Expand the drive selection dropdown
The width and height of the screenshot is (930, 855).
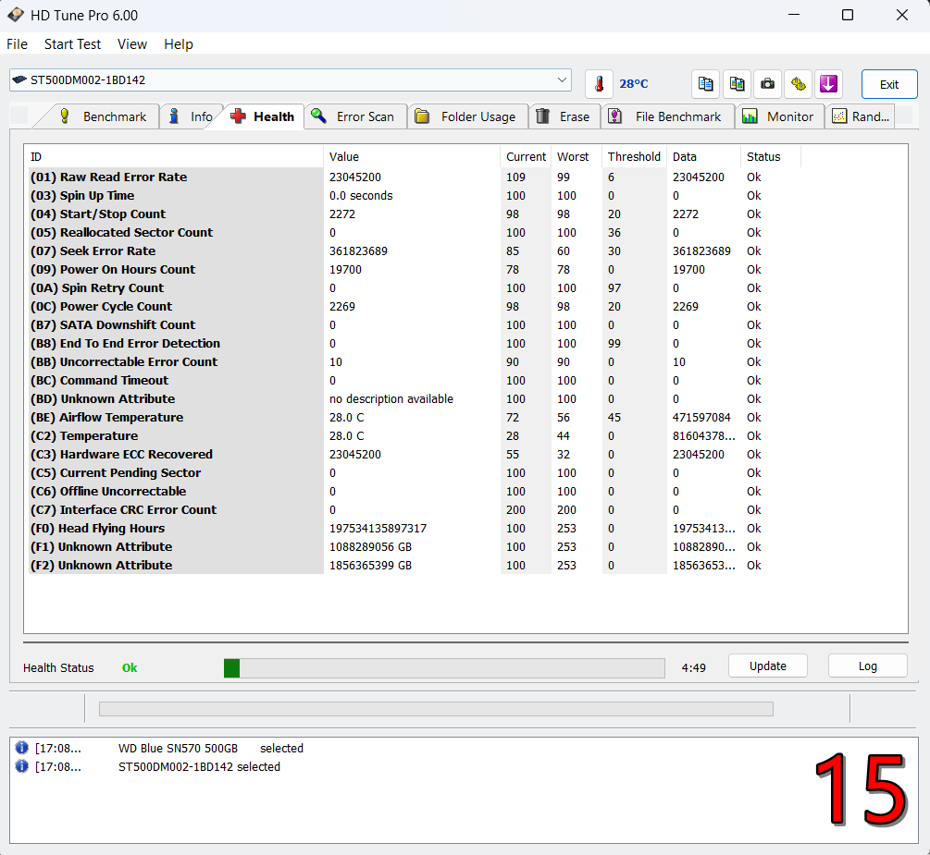coord(563,80)
